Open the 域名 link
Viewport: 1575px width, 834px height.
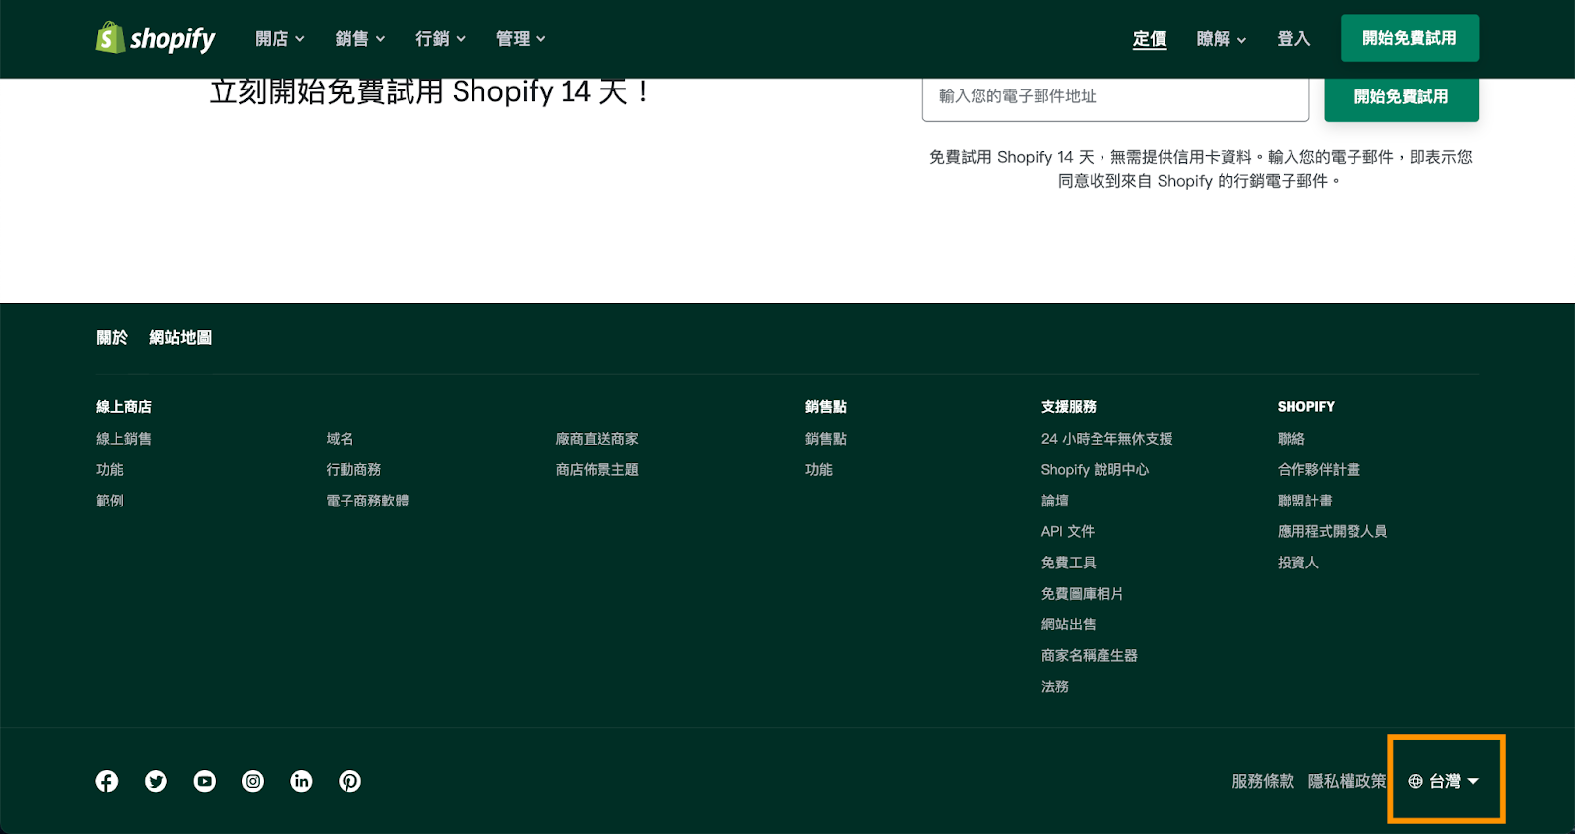point(340,439)
